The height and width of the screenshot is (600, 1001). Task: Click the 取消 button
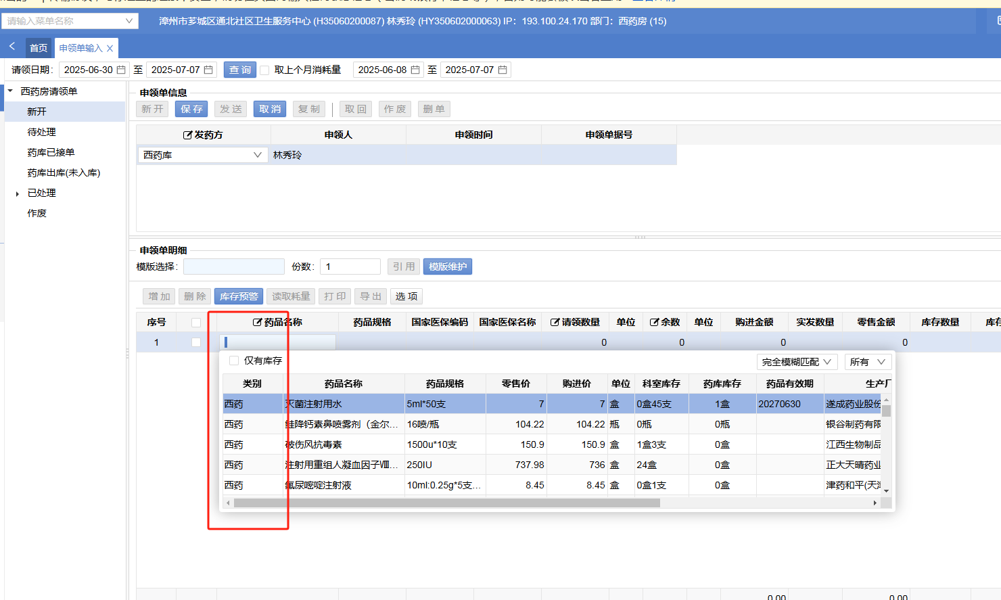tap(270, 109)
